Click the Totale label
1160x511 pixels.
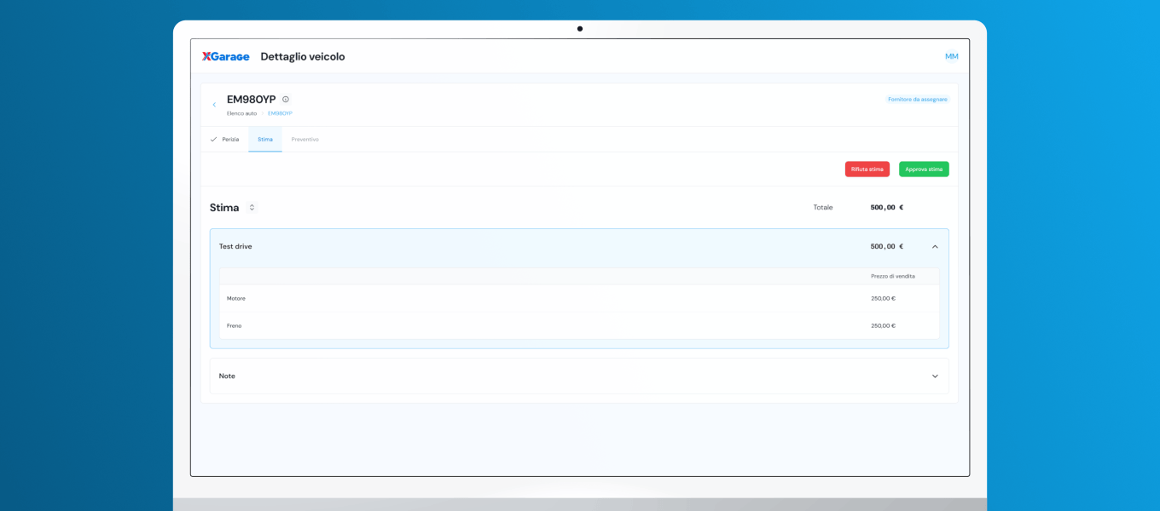823,207
